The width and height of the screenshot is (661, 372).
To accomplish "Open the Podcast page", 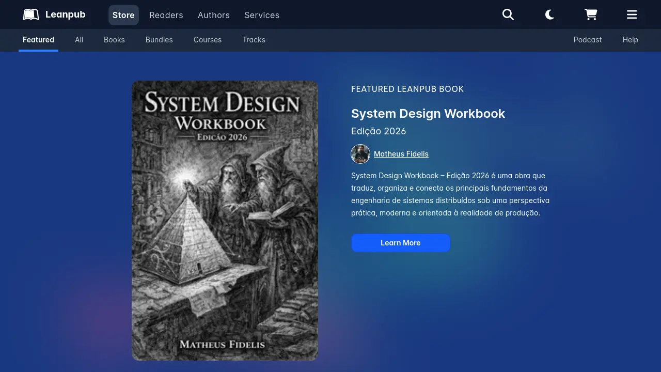I will [587, 39].
